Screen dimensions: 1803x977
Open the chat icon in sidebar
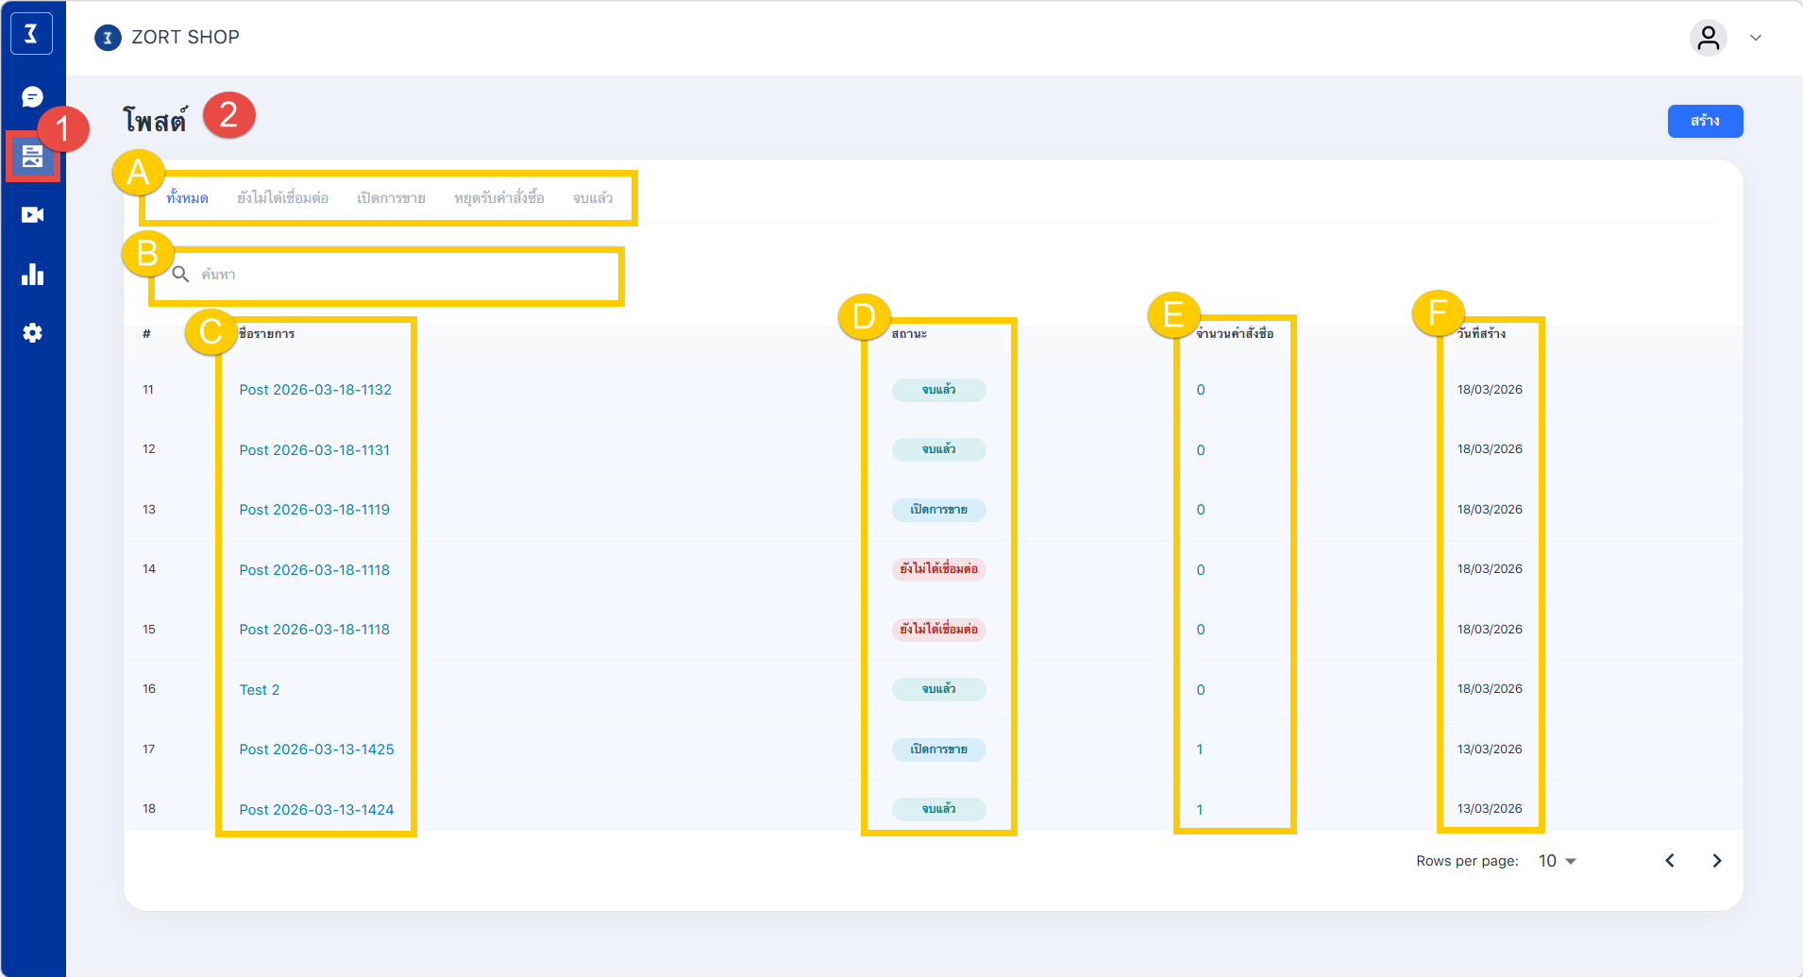(x=32, y=97)
